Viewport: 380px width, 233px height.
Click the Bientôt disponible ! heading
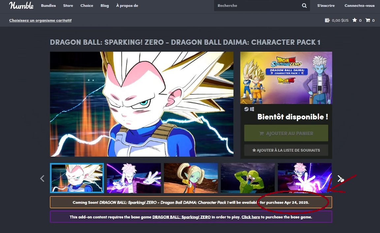pyautogui.click(x=293, y=117)
